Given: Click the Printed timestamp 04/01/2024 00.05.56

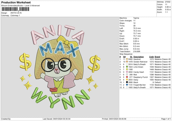Looking at the screenshot, I should [118, 119].
